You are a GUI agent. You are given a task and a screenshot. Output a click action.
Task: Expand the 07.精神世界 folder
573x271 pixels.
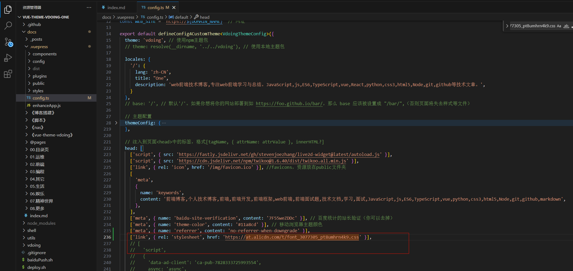pyautogui.click(x=26, y=201)
